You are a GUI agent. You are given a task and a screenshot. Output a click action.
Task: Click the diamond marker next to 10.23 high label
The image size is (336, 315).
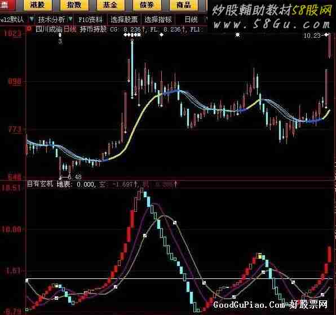326,34
